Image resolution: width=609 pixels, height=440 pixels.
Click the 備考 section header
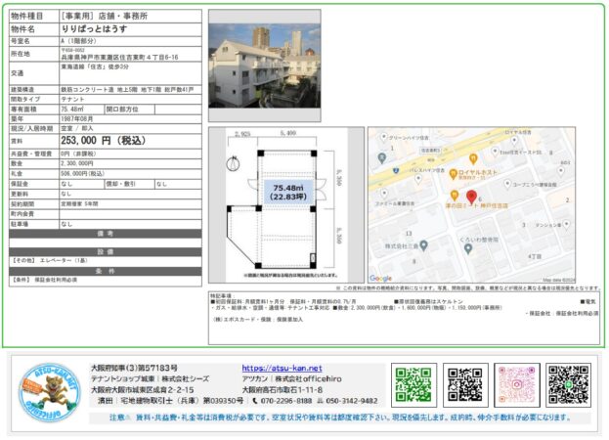(106, 234)
